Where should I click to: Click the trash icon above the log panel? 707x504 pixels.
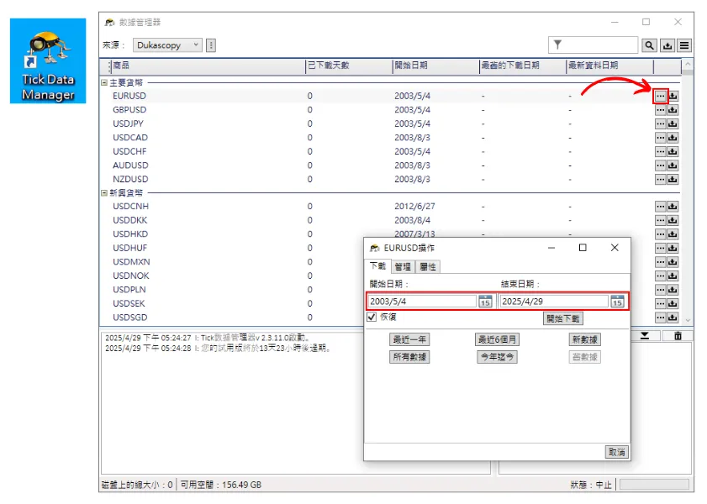(677, 336)
